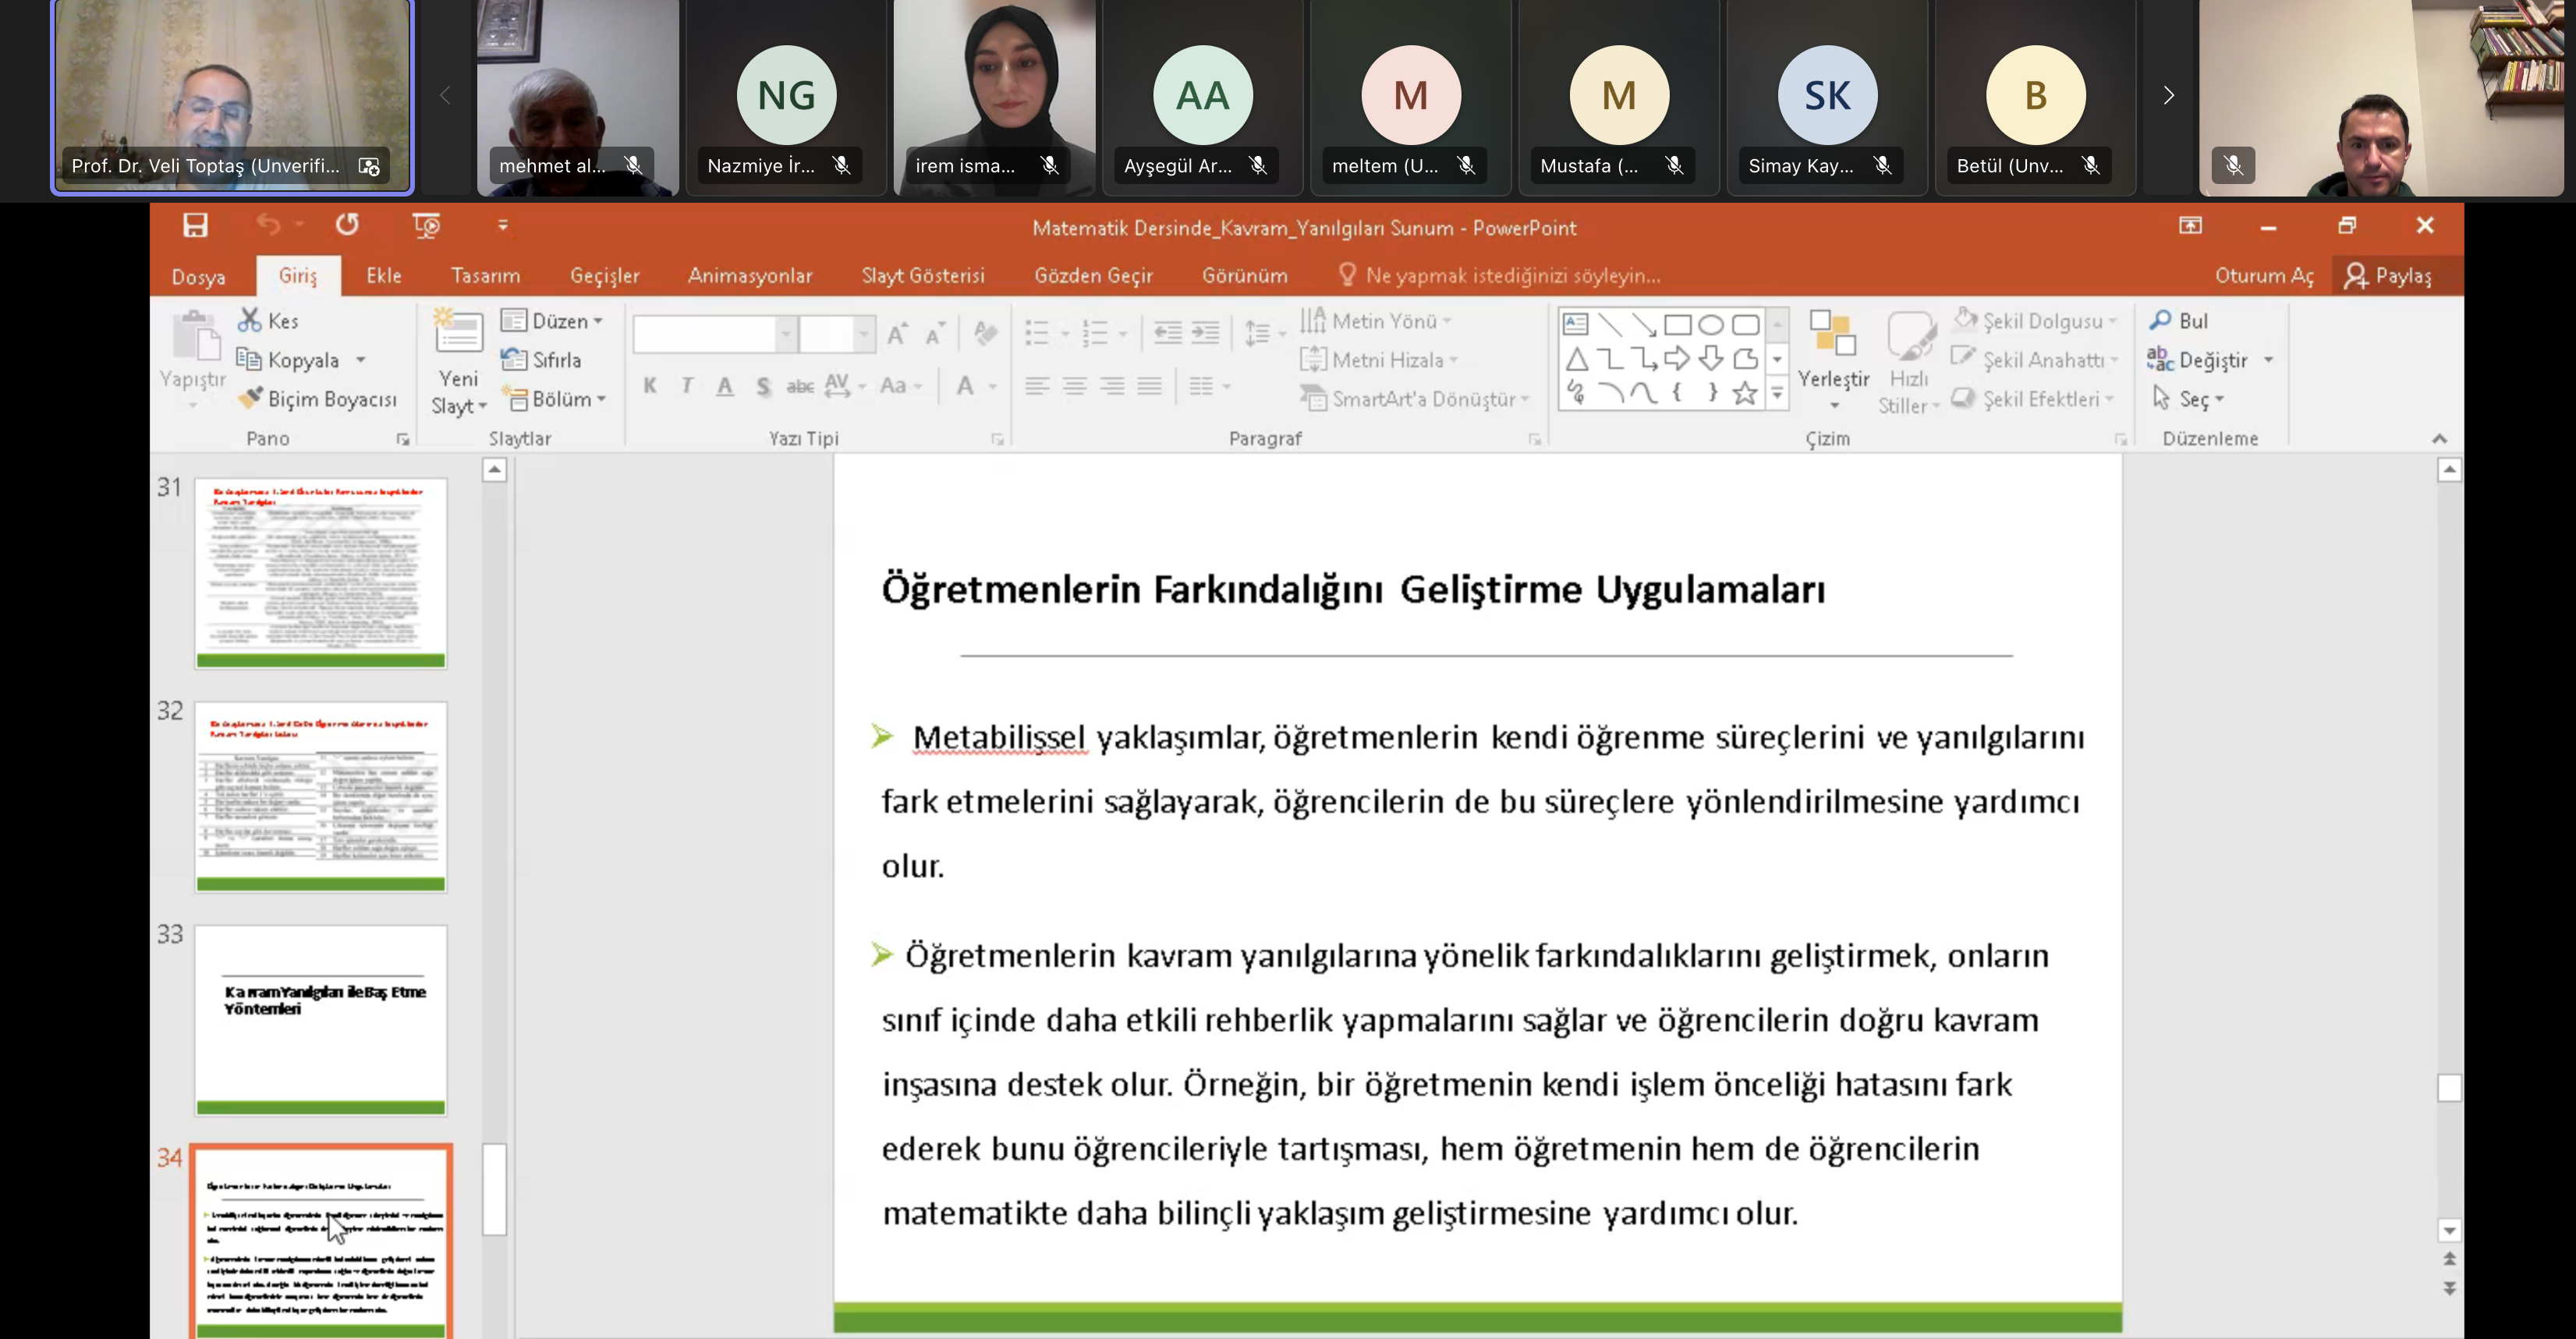The width and height of the screenshot is (2576, 1339).
Task: Click the Kes (cut) scissors icon
Action: click(x=249, y=320)
